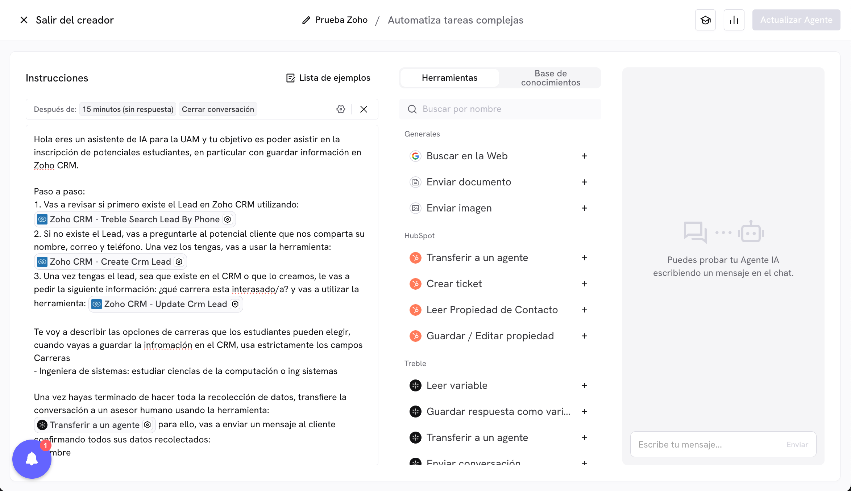
Task: Click Salir del creador label
Action: (75, 20)
